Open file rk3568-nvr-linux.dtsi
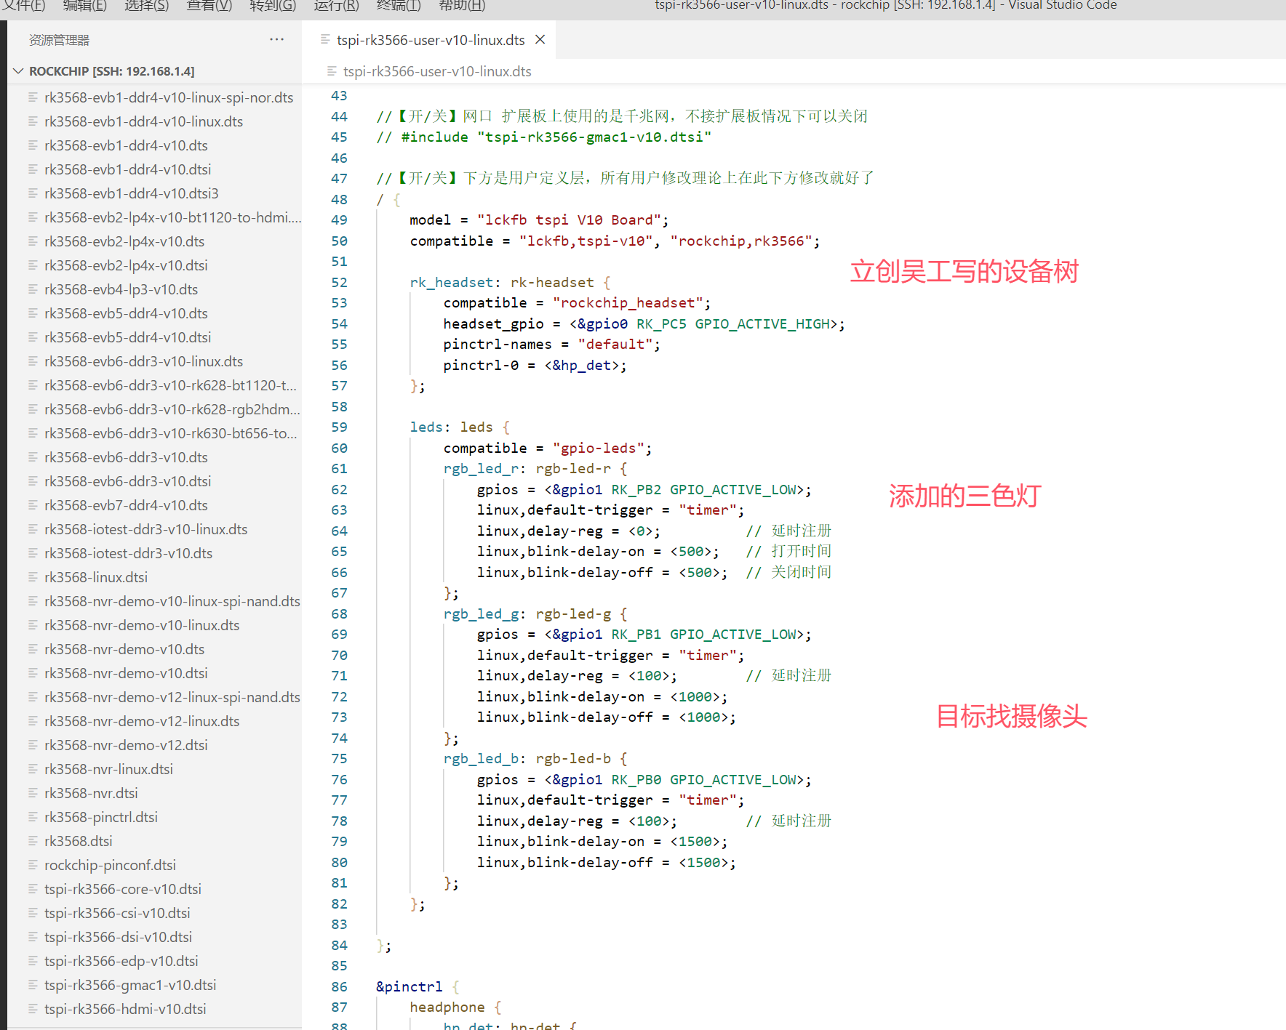This screenshot has height=1030, width=1286. 108,769
